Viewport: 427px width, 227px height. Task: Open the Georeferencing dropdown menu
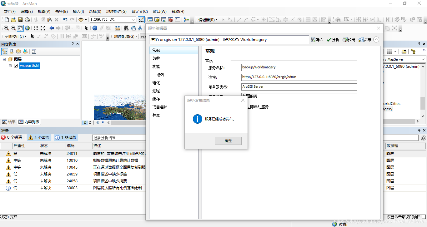click(125, 36)
